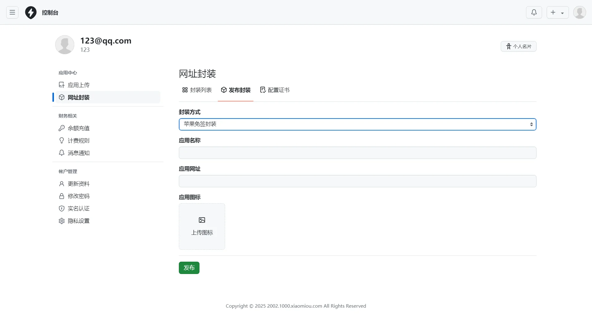This screenshot has height=328, width=592.
Task: Open the plus create button in top bar
Action: coord(553,12)
